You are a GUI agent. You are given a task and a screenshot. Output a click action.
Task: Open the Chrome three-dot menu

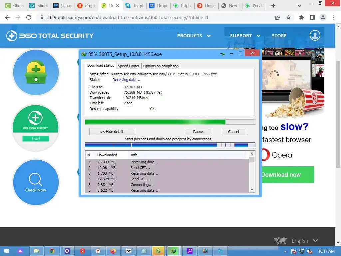click(x=334, y=17)
